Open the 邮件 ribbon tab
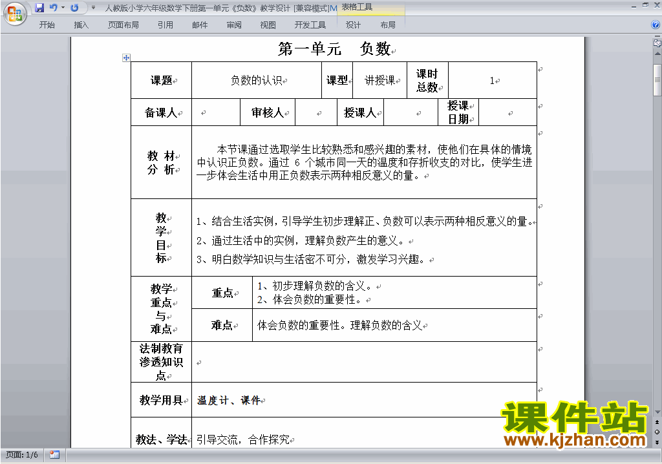The width and height of the screenshot is (662, 464). coord(200,25)
